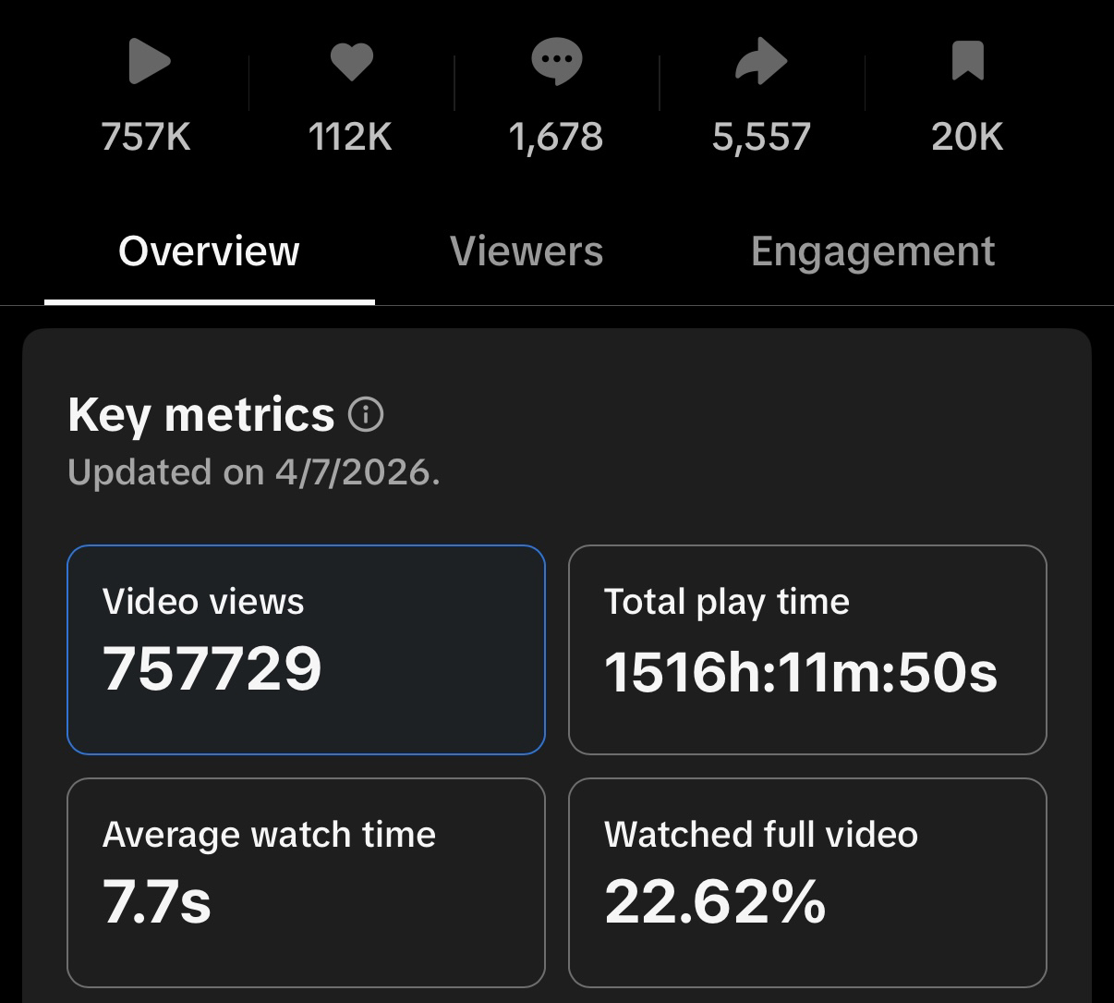Select the Video views metric card
Image resolution: width=1114 pixels, height=1003 pixels.
(x=306, y=650)
